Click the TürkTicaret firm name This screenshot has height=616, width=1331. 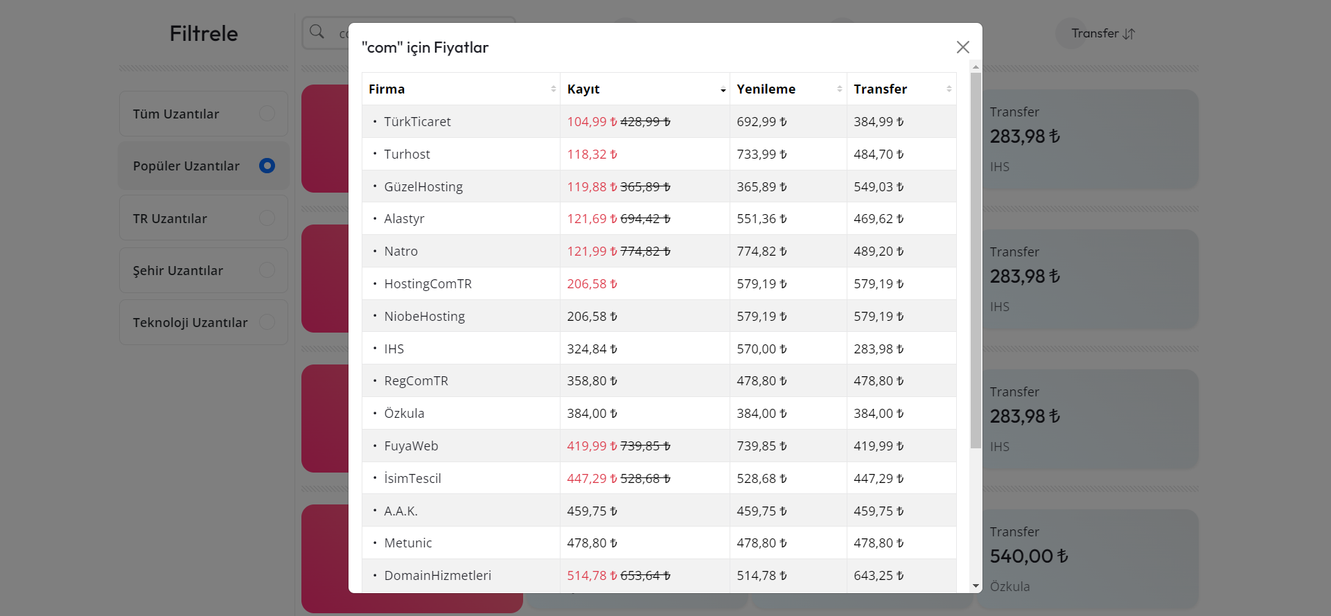(417, 121)
